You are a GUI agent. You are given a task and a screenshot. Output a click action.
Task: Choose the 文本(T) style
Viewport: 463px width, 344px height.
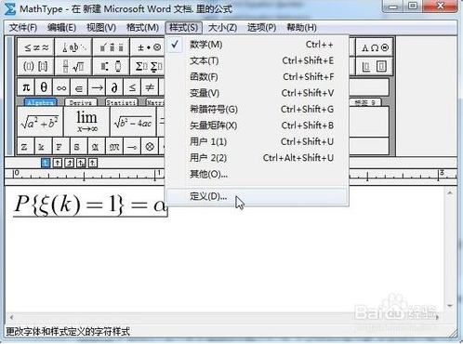click(x=258, y=60)
